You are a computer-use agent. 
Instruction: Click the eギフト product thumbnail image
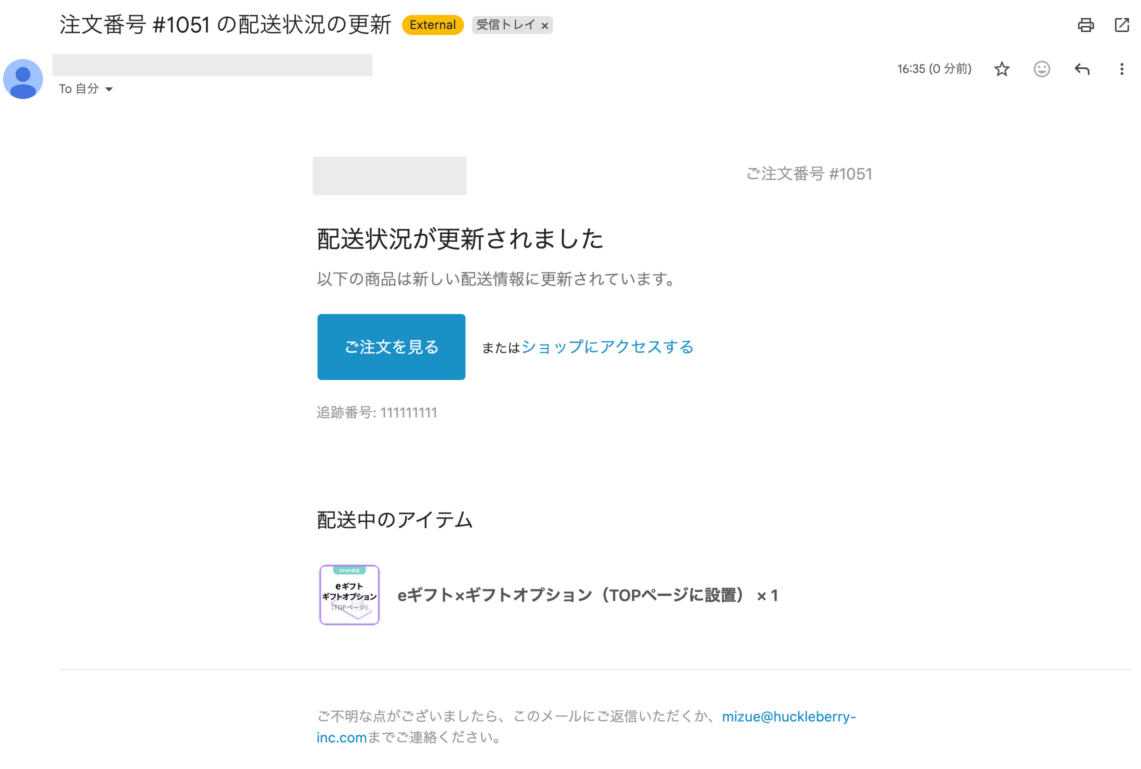[349, 595]
